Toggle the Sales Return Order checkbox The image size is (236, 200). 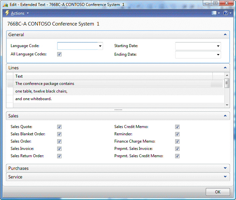(x=59, y=156)
